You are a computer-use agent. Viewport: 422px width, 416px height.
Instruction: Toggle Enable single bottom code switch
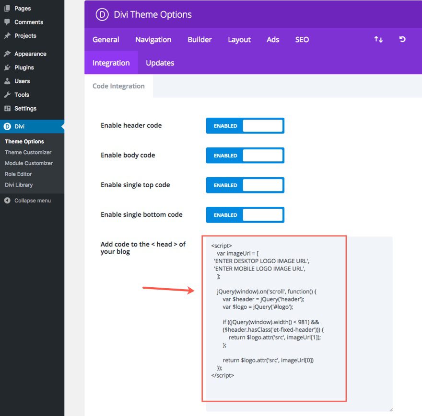tap(245, 215)
